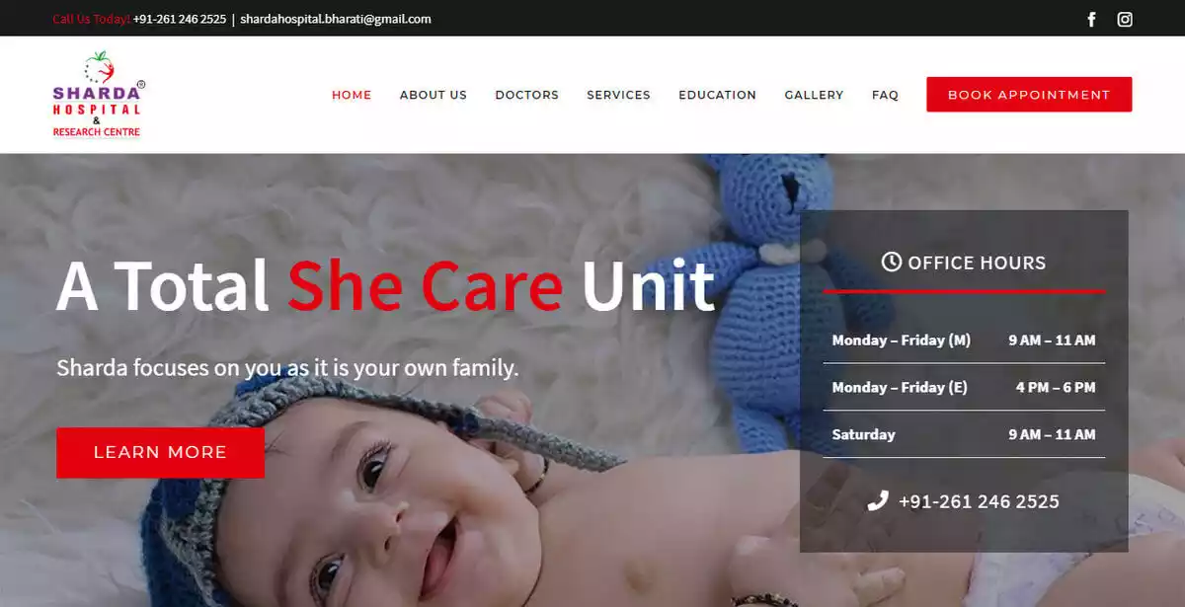This screenshot has width=1185, height=607.
Task: Click the hospital email address link
Action: (x=336, y=19)
